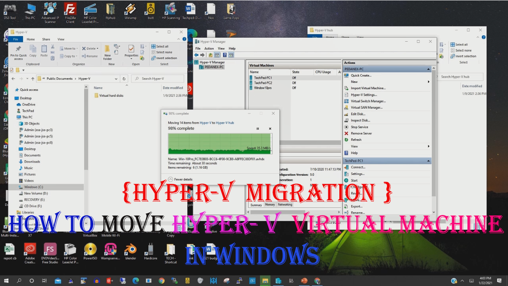Click the Hyper-V hub destination link

coord(225,123)
